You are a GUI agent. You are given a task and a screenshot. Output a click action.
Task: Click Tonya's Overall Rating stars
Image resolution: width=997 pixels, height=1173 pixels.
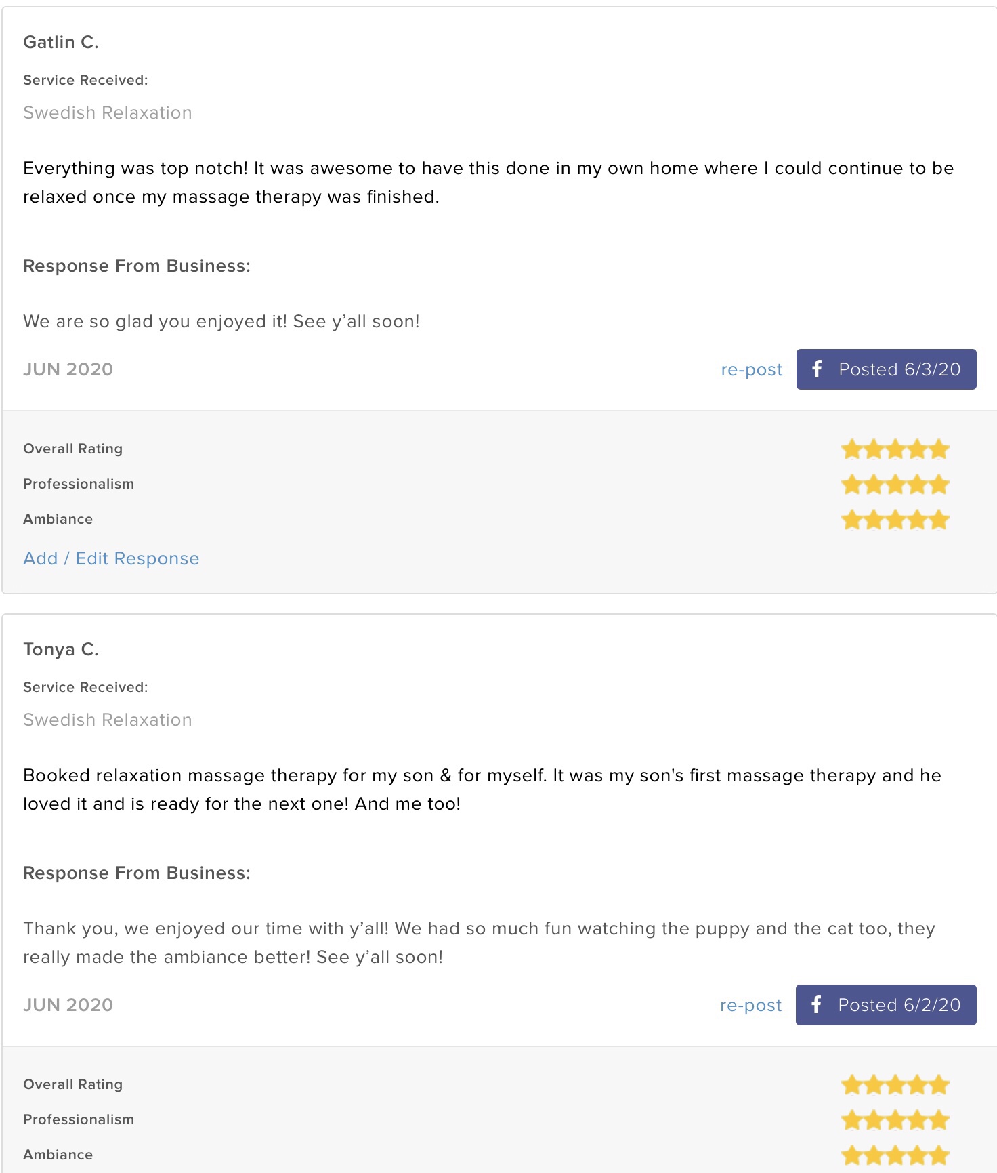click(x=895, y=1085)
